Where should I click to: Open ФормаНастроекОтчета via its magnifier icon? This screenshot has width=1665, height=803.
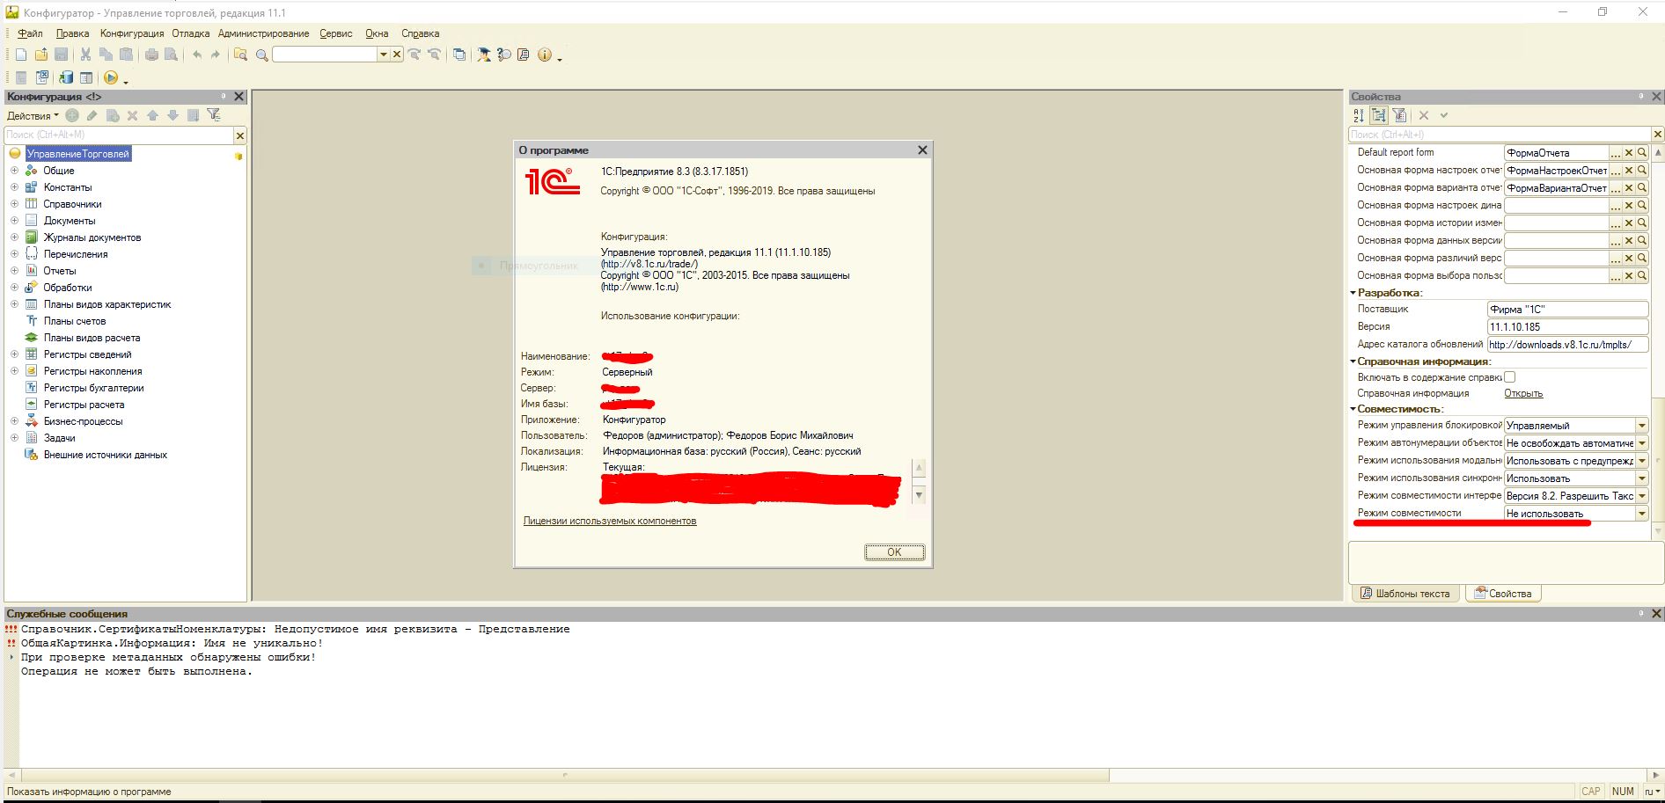1642,171
